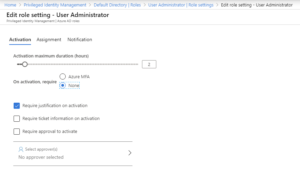The width and height of the screenshot is (300, 171).
Task: Click the person icon beside Select approver(s)
Action: pyautogui.click(x=21, y=149)
